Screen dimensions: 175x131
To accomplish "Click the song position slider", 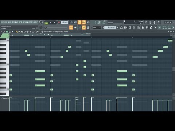I will click(x=57, y=28).
